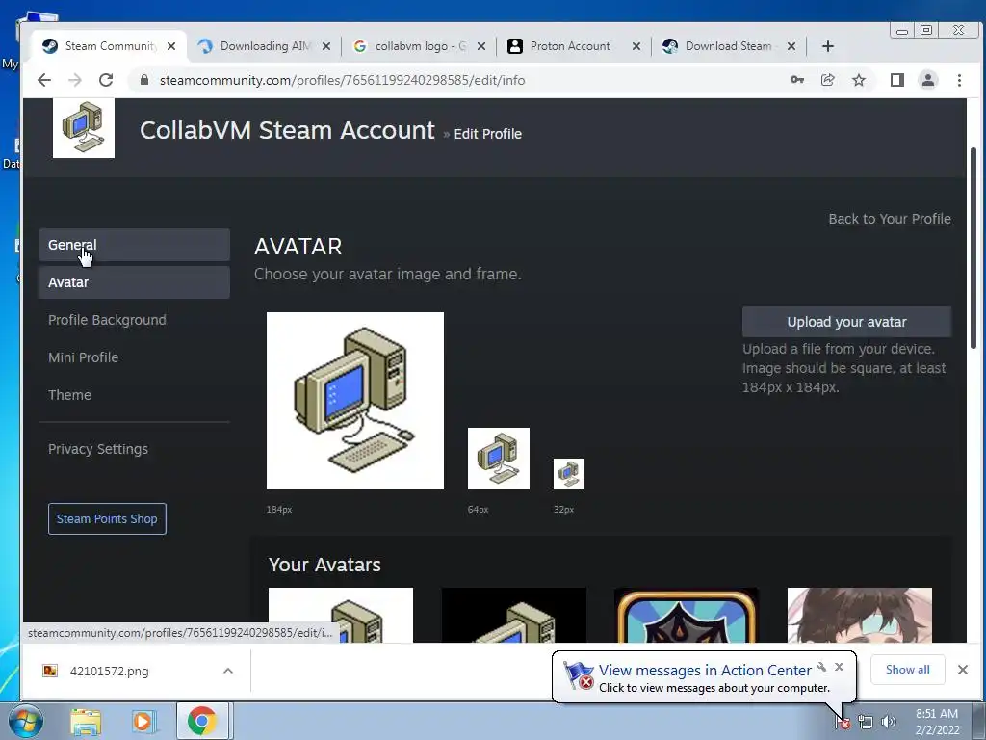Open the saved passwords key icon
986x740 pixels.
pyautogui.click(x=796, y=80)
